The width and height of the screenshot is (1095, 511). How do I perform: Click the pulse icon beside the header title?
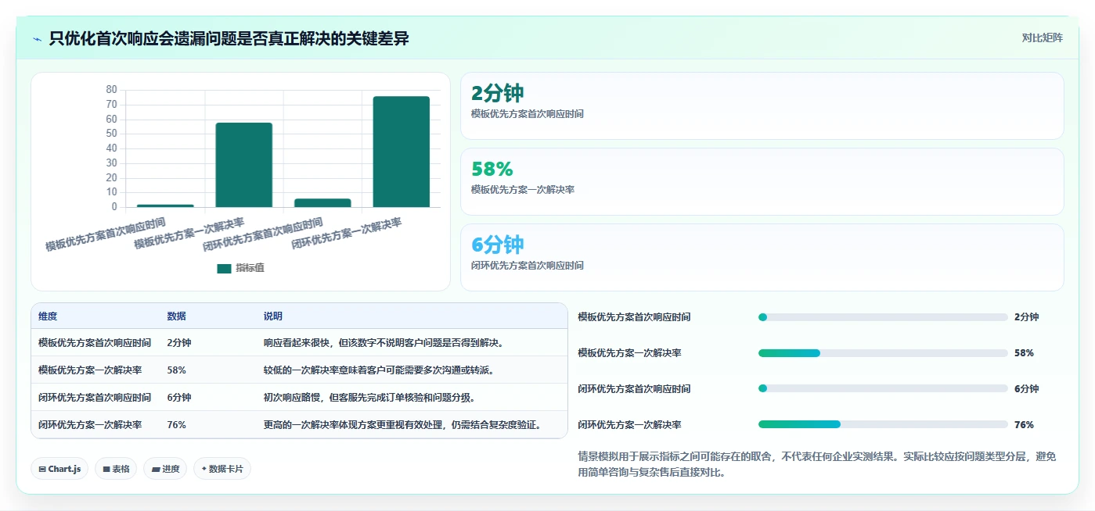(38, 38)
